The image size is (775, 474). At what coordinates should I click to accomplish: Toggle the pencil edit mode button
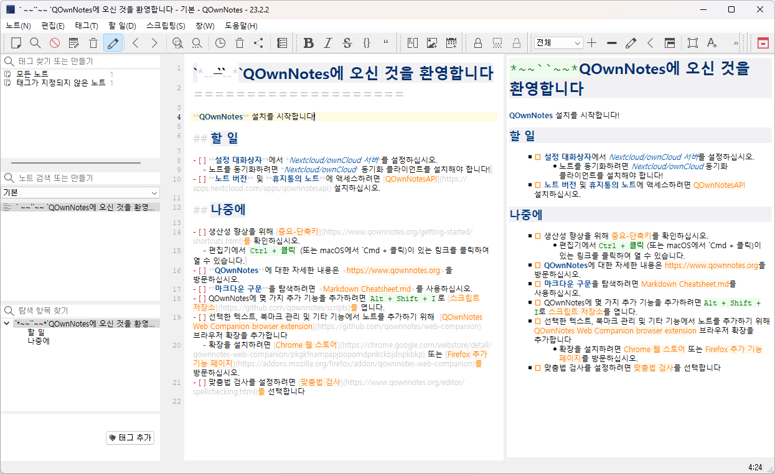(x=113, y=43)
